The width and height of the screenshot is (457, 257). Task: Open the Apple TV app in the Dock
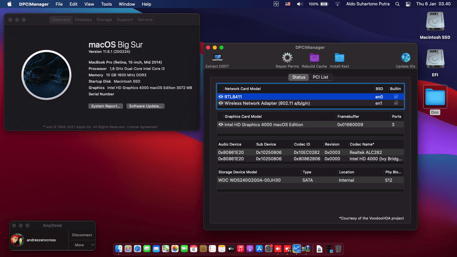tap(231, 249)
